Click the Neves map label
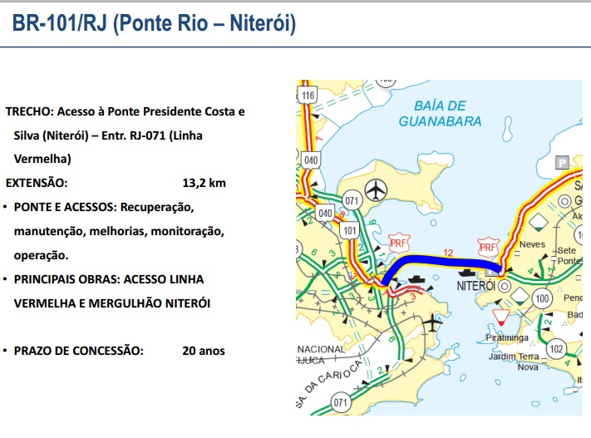Viewport: 591px width, 438px height. pos(532,244)
